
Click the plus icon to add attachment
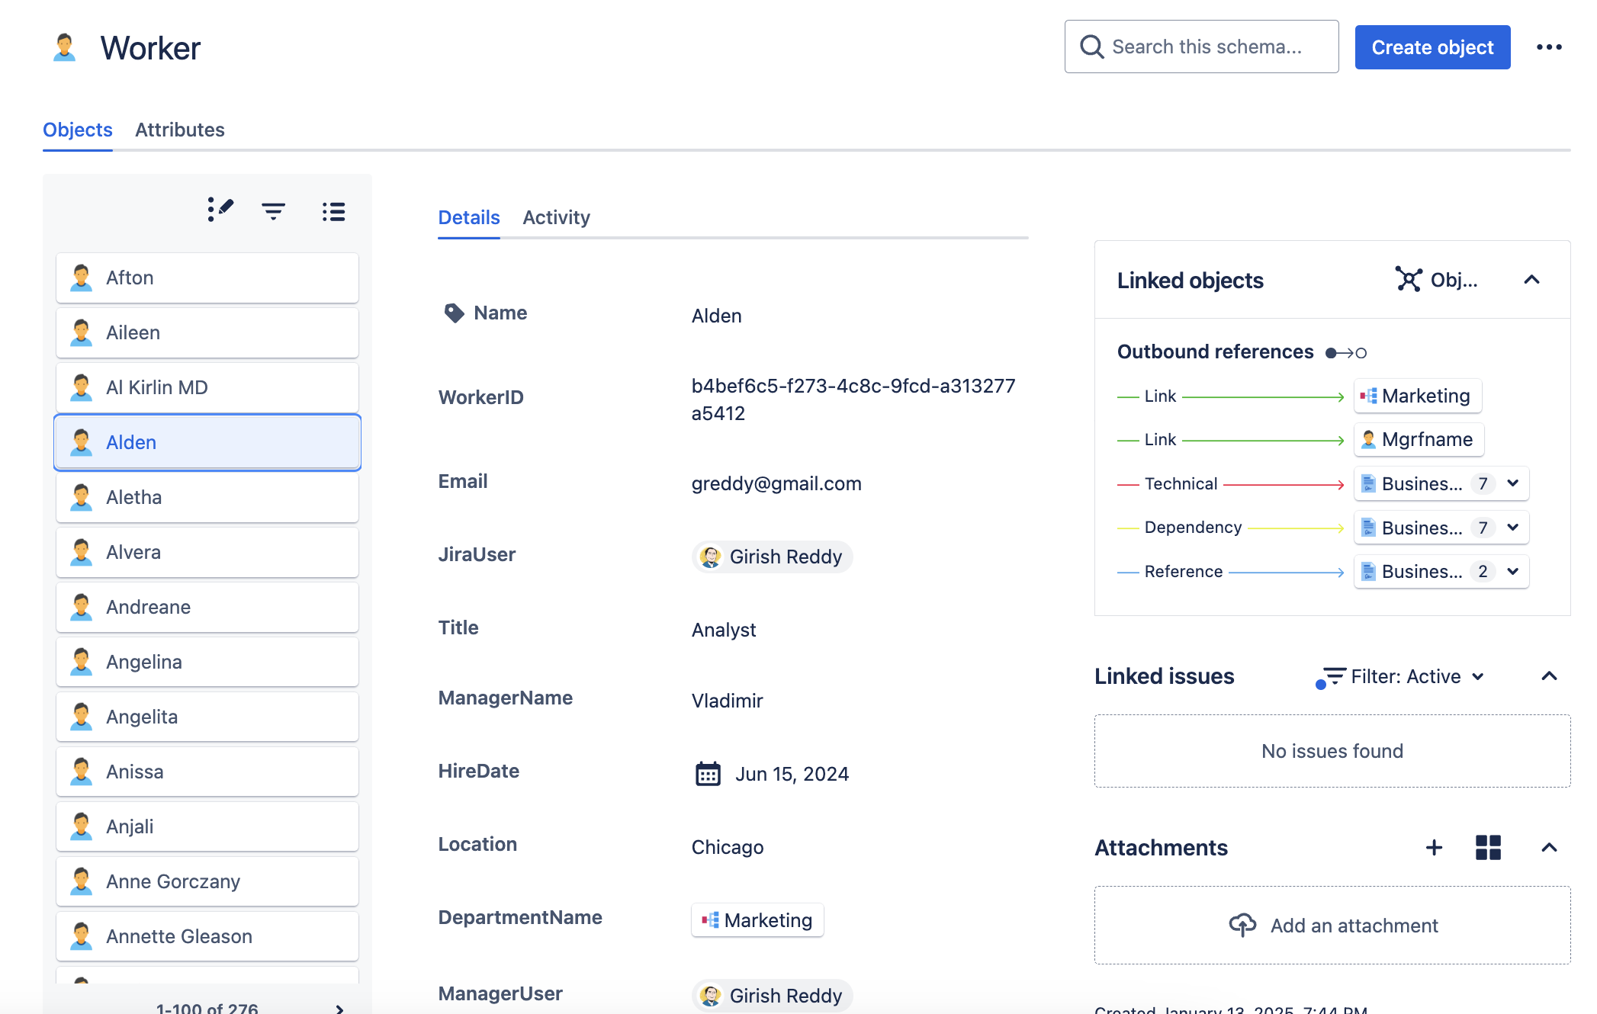1435,848
